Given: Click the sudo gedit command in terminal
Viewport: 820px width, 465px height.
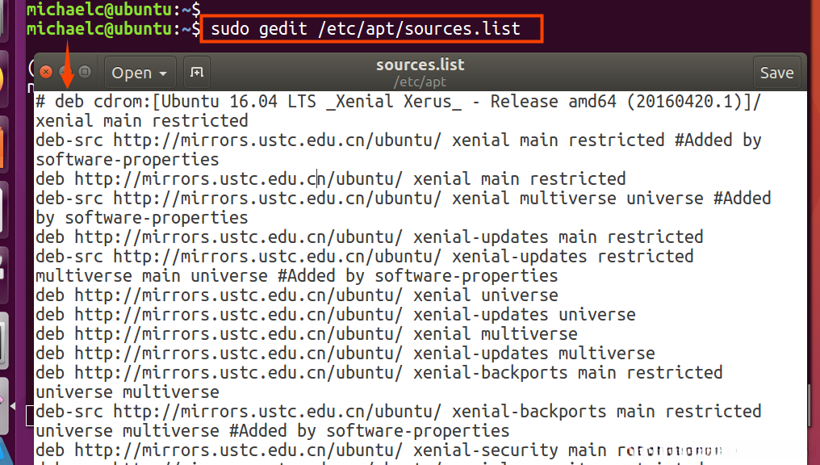Looking at the screenshot, I should coord(365,30).
